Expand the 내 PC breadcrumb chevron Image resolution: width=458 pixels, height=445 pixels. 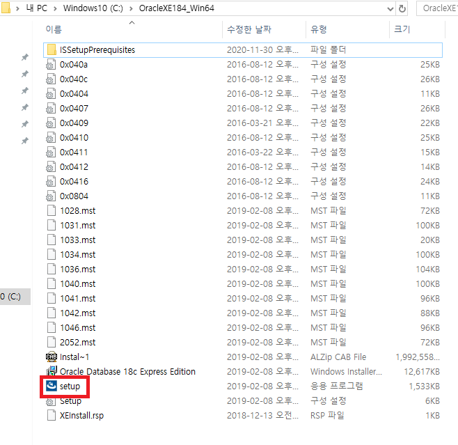tap(55, 8)
